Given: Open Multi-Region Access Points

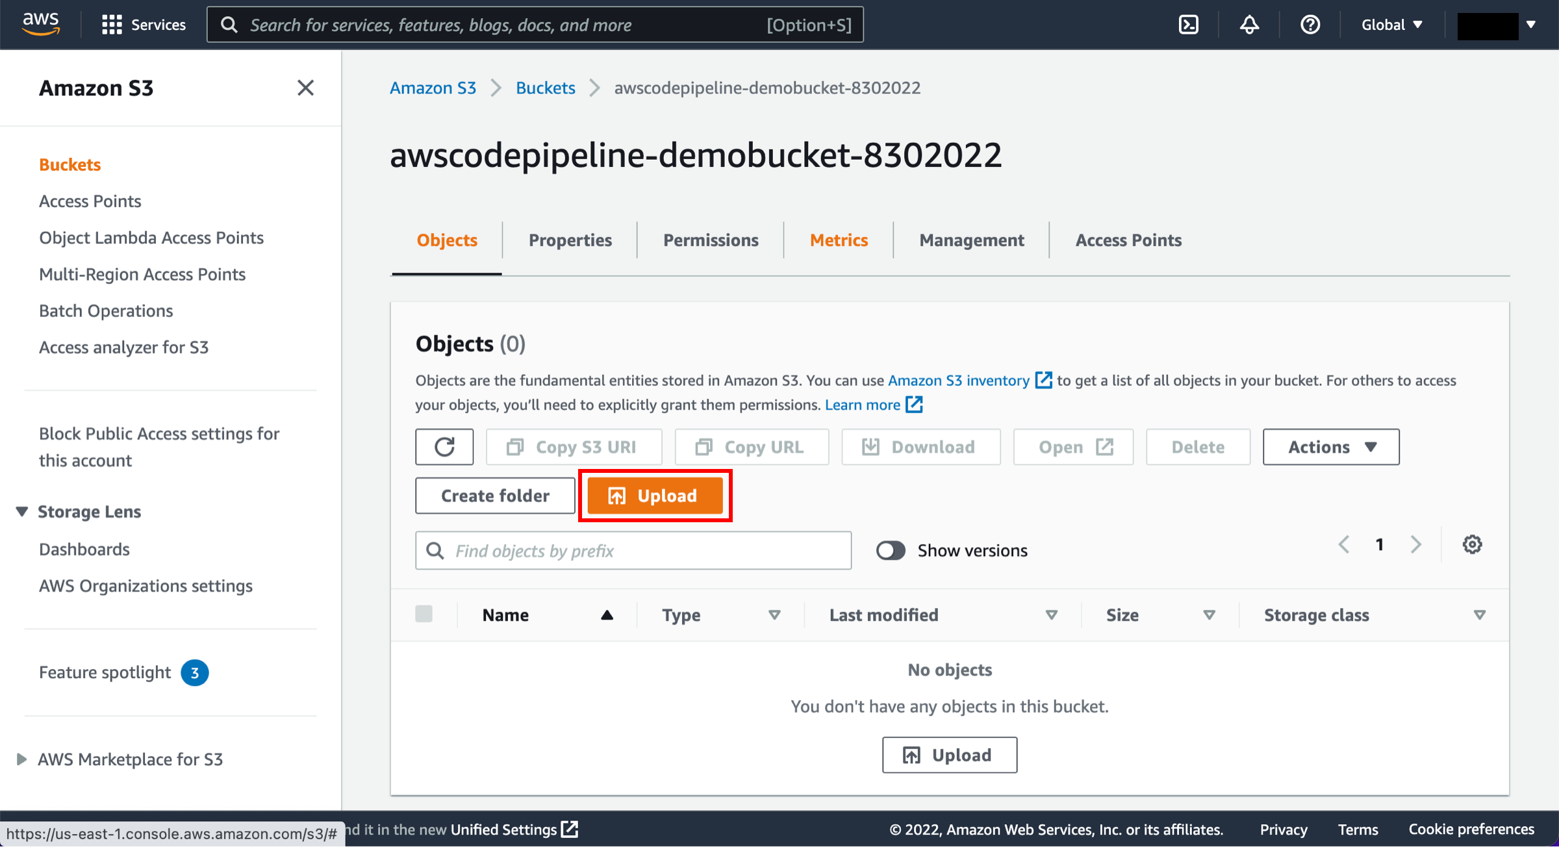Looking at the screenshot, I should (x=142, y=274).
